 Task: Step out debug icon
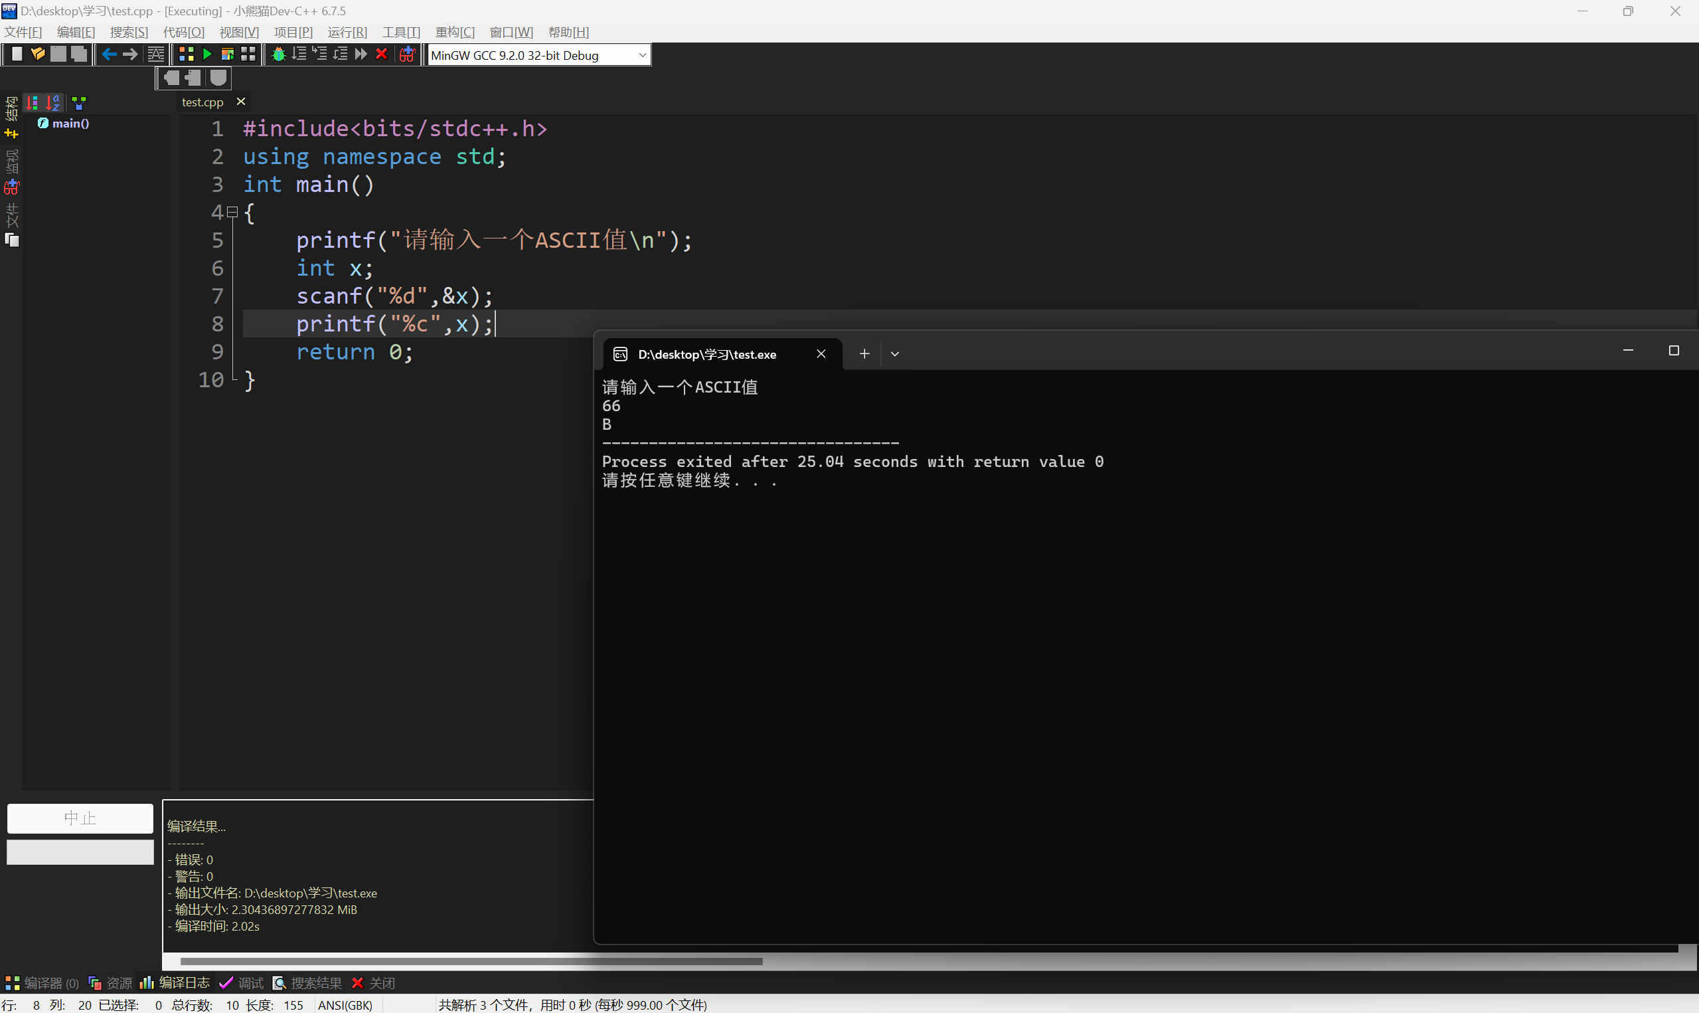pos(341,54)
